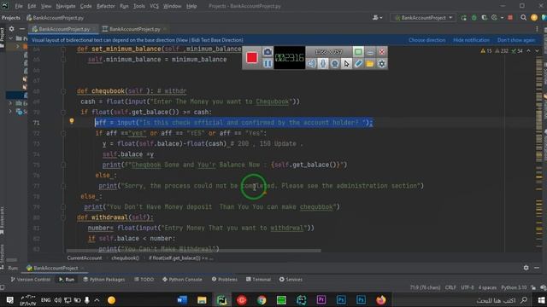Expand the bottom project tree node
This screenshot has height=307, width=547.
10,112
